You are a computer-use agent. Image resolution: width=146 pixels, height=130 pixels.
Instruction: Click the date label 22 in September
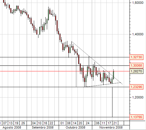point(51,123)
